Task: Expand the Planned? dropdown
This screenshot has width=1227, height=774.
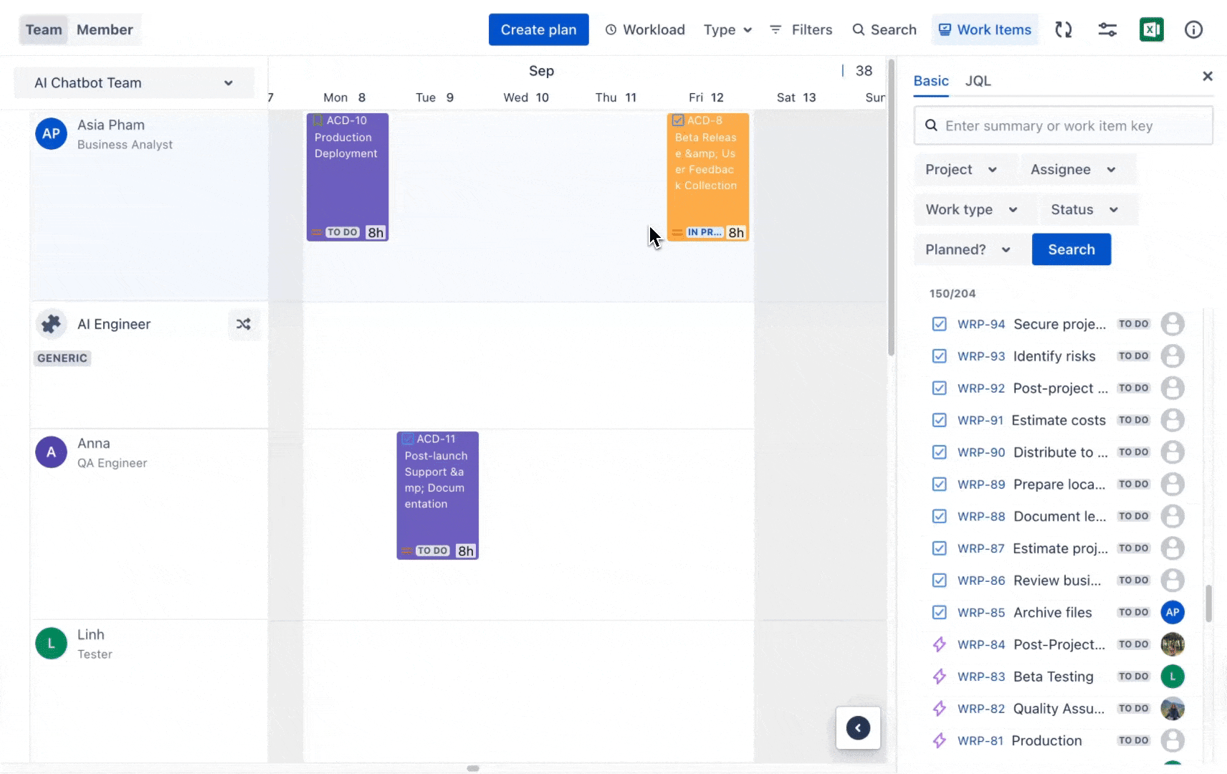Action: [x=968, y=249]
